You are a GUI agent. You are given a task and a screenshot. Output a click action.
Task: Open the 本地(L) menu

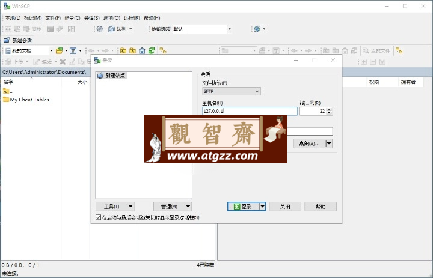13,18
